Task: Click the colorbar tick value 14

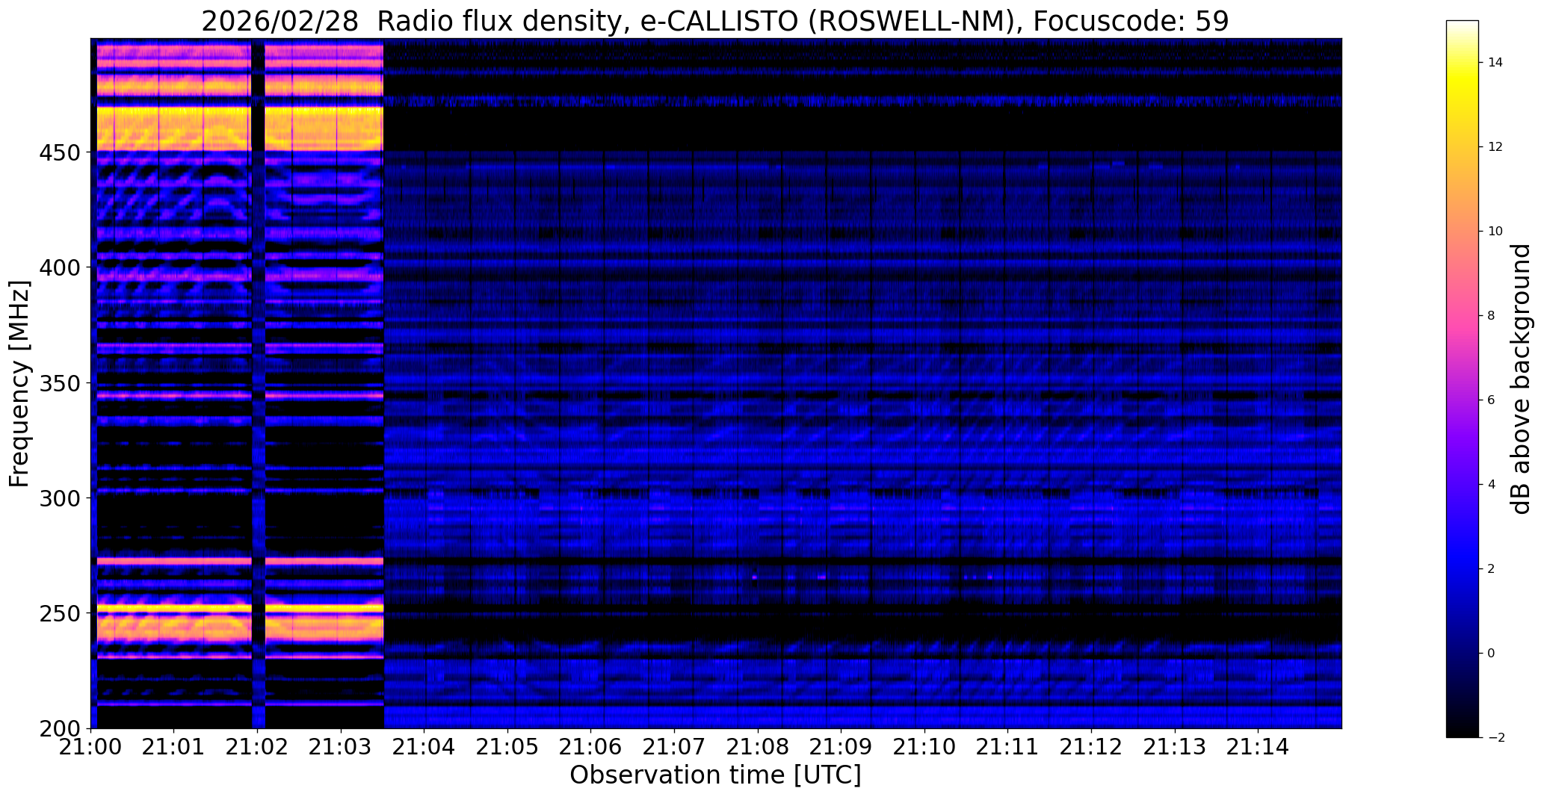Action: 1495,63
